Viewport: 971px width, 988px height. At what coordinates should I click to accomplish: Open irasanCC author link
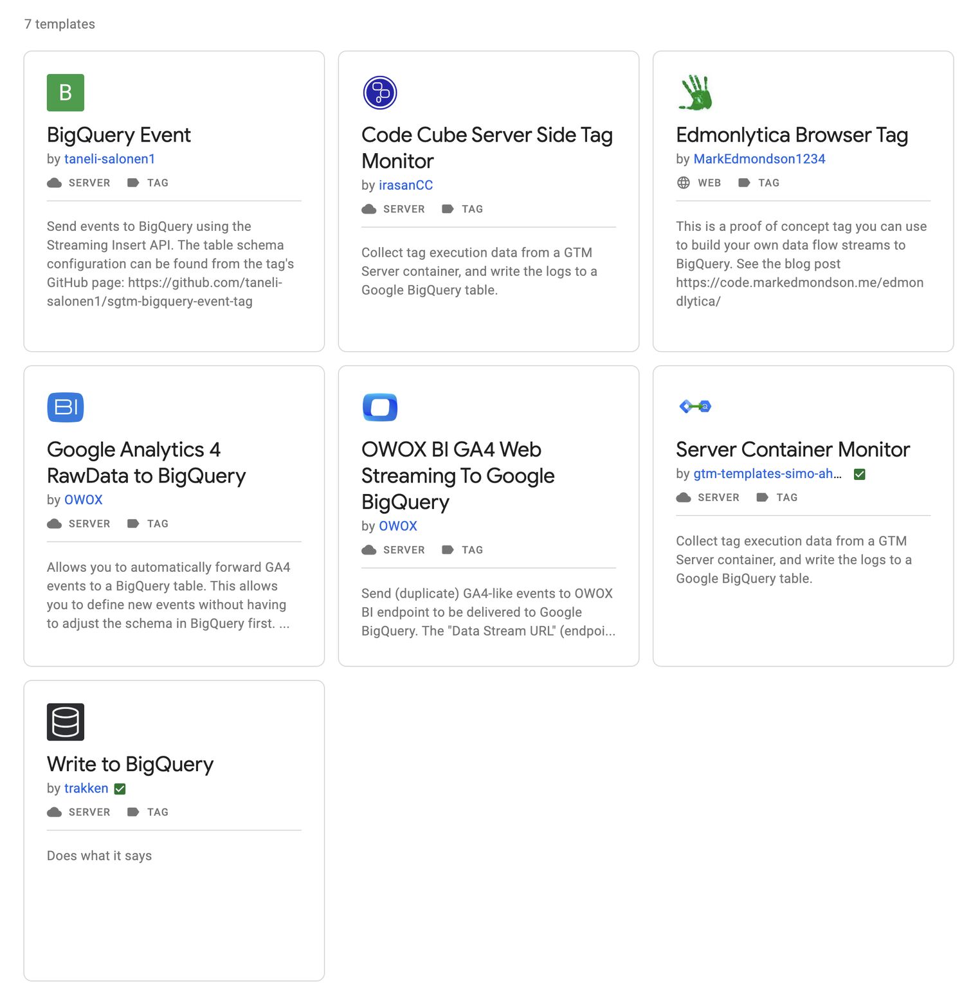coord(405,185)
